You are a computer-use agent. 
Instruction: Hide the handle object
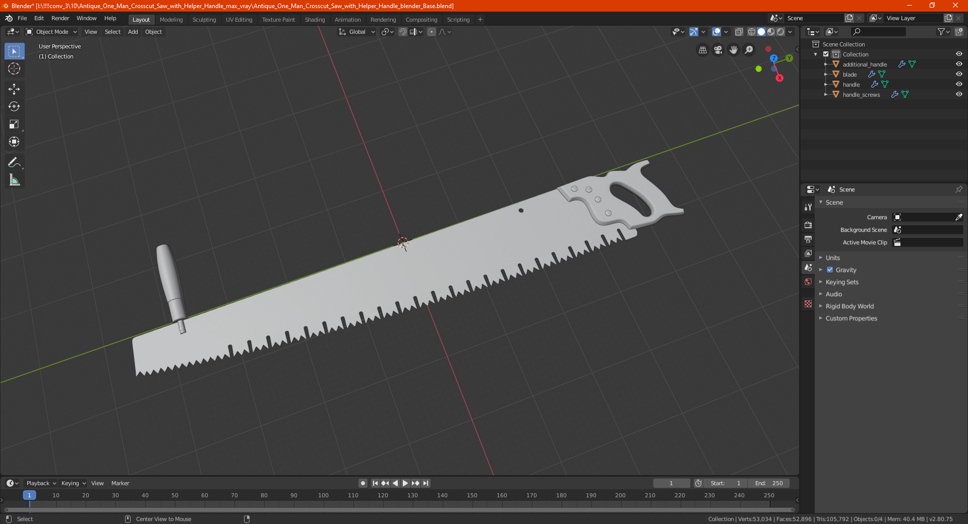[959, 84]
